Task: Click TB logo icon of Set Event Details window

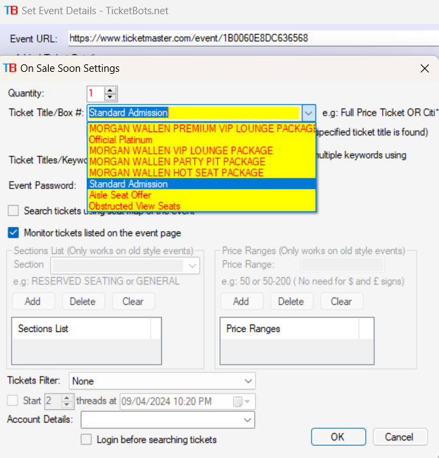Action: click(x=11, y=11)
